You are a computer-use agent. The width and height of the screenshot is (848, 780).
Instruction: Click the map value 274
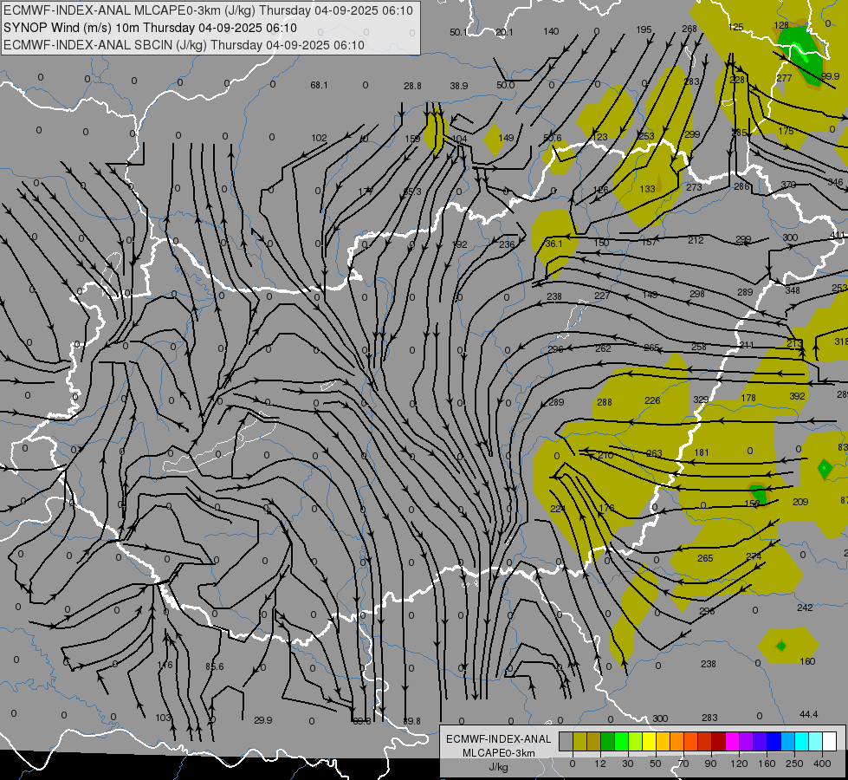pyautogui.click(x=754, y=556)
